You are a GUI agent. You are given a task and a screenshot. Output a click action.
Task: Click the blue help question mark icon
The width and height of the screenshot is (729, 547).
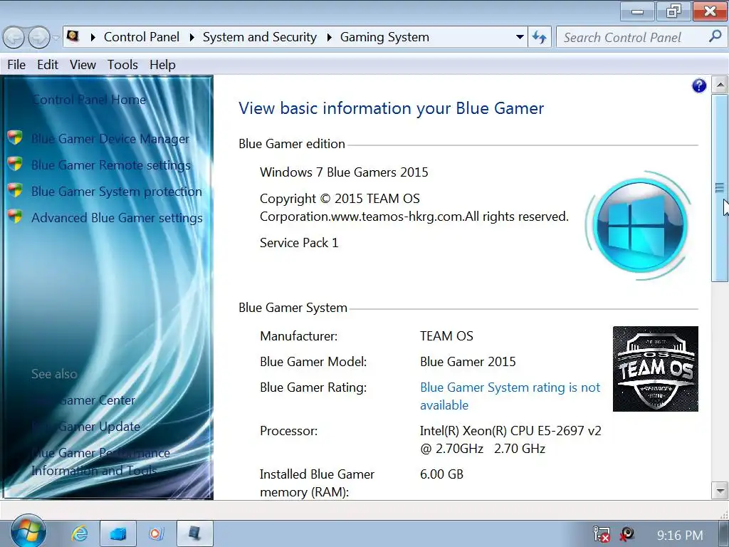pos(699,85)
